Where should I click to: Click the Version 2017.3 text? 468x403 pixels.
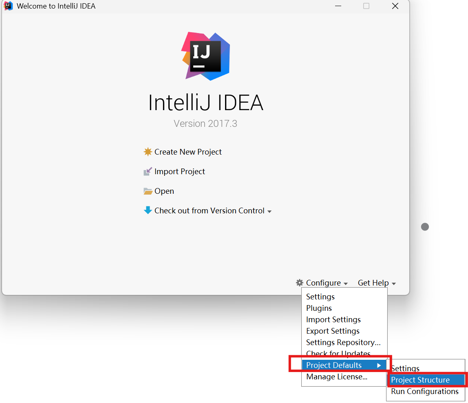click(x=205, y=123)
